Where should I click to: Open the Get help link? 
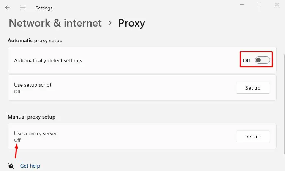30,166
